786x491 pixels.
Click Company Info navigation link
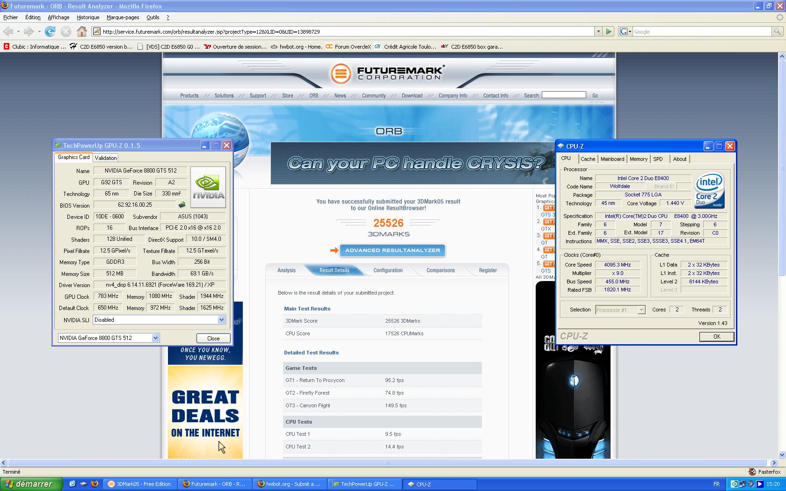453,95
